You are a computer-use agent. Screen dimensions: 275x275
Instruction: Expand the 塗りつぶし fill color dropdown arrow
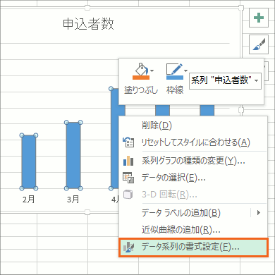pos(152,71)
